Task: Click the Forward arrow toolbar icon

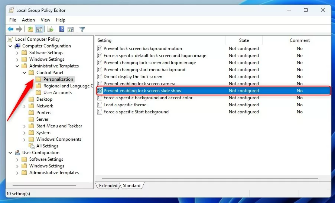Action: tap(19, 29)
